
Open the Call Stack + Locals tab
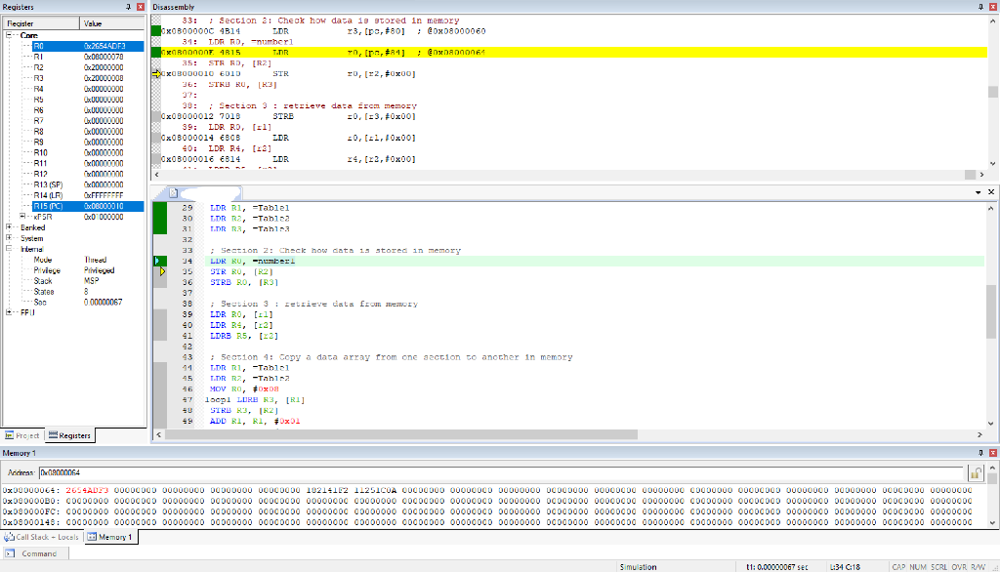pos(41,537)
